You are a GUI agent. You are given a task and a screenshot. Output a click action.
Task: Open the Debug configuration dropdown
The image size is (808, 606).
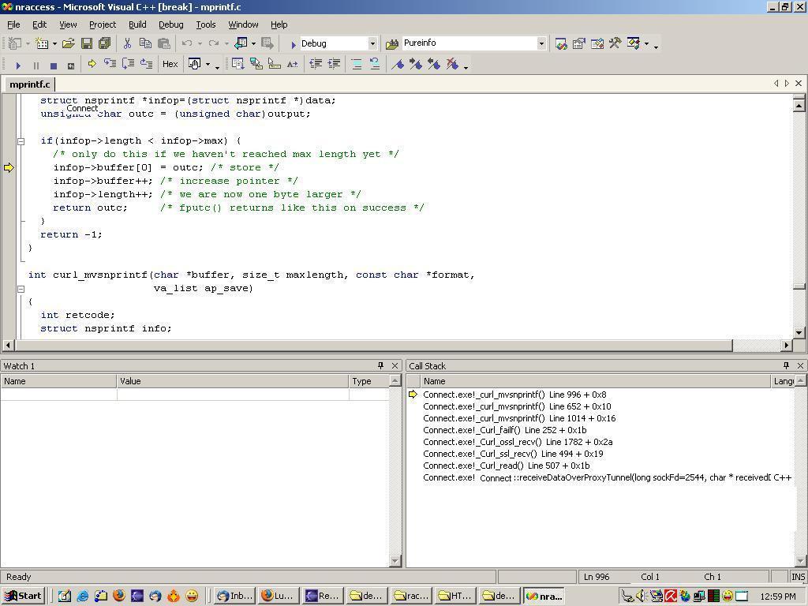click(x=372, y=44)
